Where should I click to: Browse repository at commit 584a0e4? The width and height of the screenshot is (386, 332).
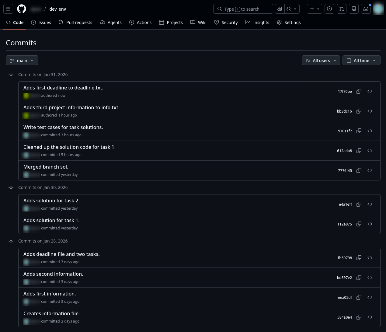(370, 317)
